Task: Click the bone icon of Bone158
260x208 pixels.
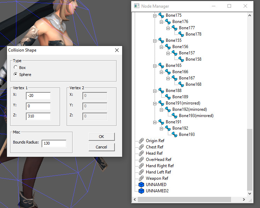Action: tap(181, 59)
